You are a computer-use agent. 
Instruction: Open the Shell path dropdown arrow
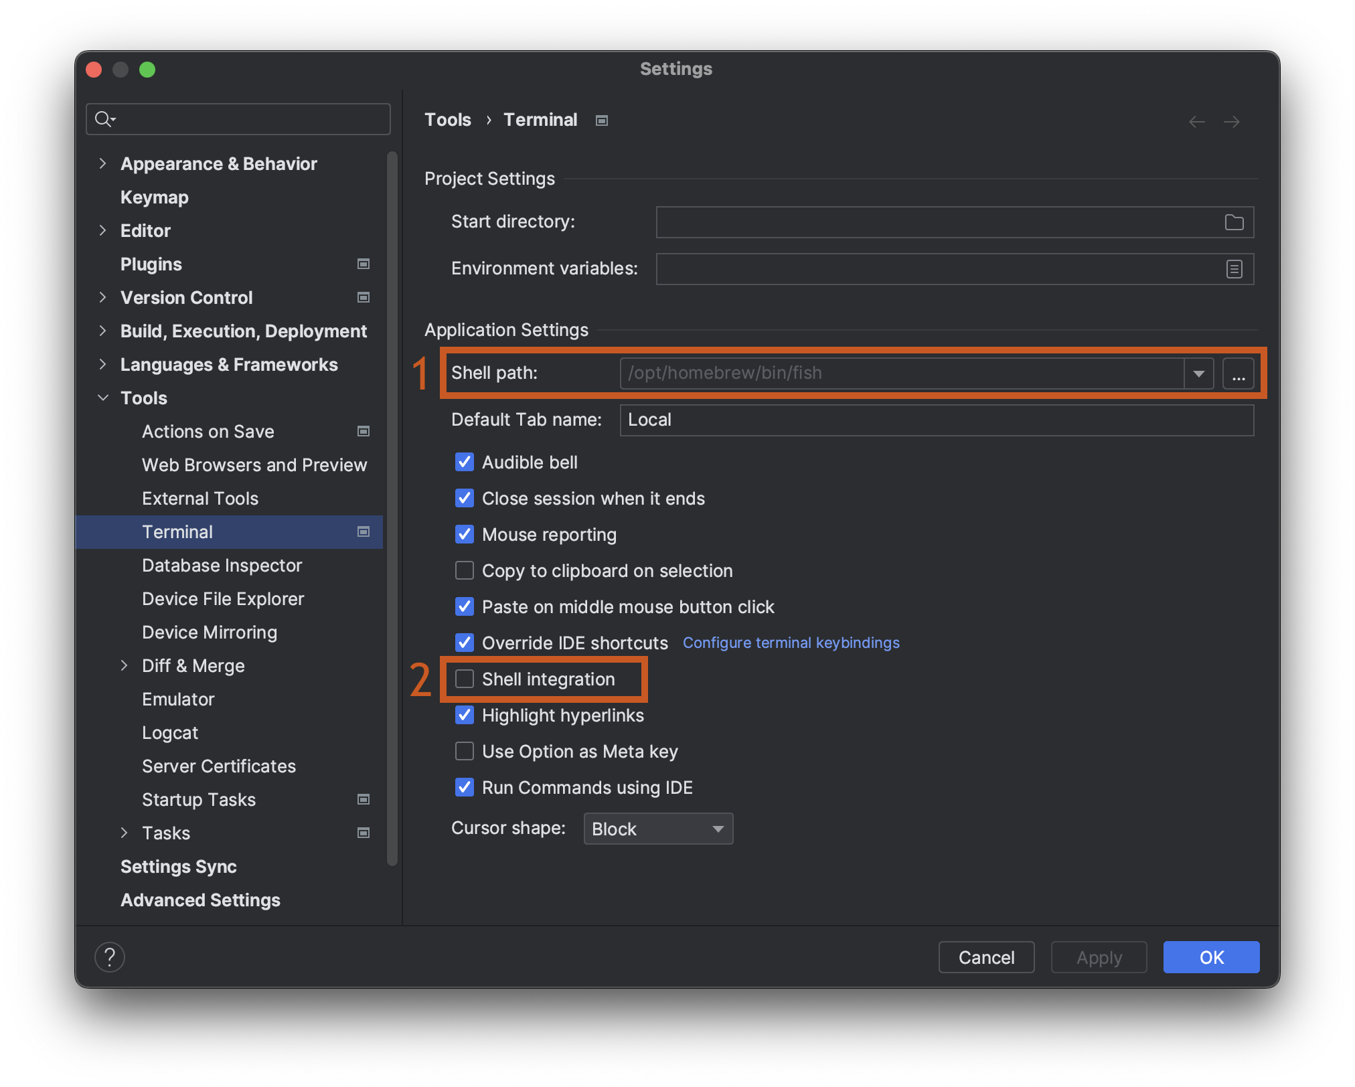point(1198,373)
